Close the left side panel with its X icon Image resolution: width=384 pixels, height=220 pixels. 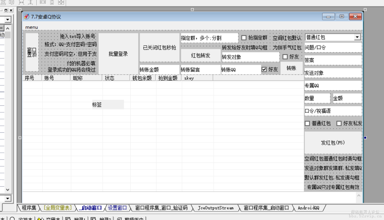pos(11,10)
